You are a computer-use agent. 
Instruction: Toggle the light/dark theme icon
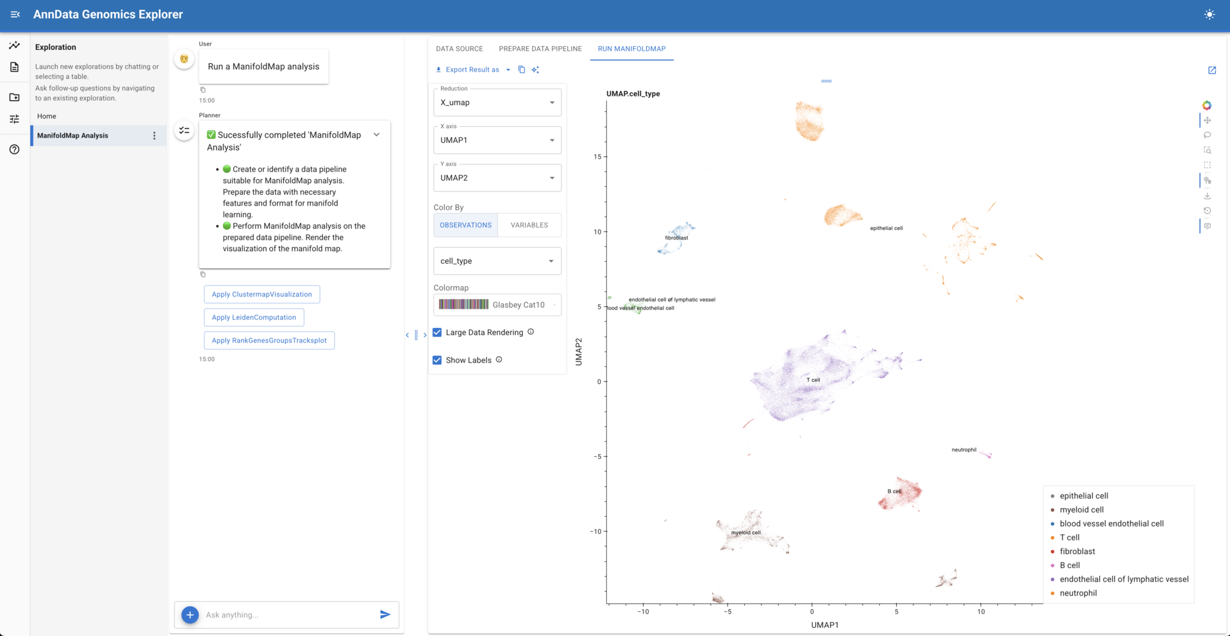point(1209,15)
